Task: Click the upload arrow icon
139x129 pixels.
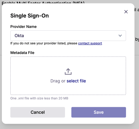Action: [68, 71]
